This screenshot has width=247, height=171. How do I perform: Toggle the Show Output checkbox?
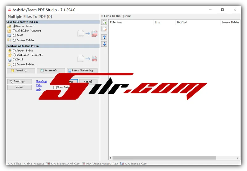pos(55,88)
